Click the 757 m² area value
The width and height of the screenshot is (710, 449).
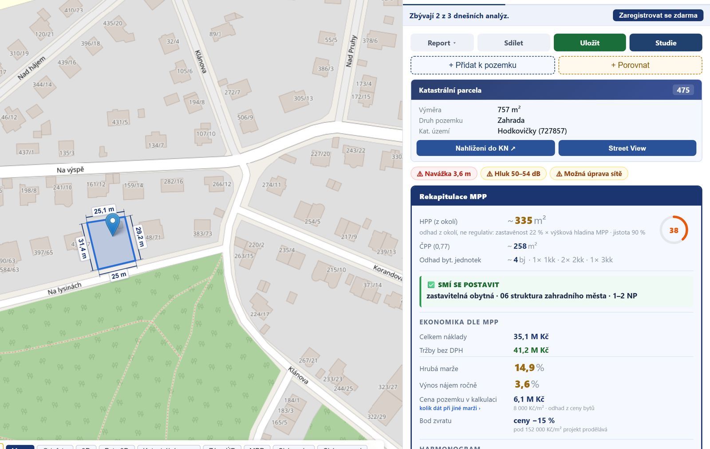click(509, 109)
